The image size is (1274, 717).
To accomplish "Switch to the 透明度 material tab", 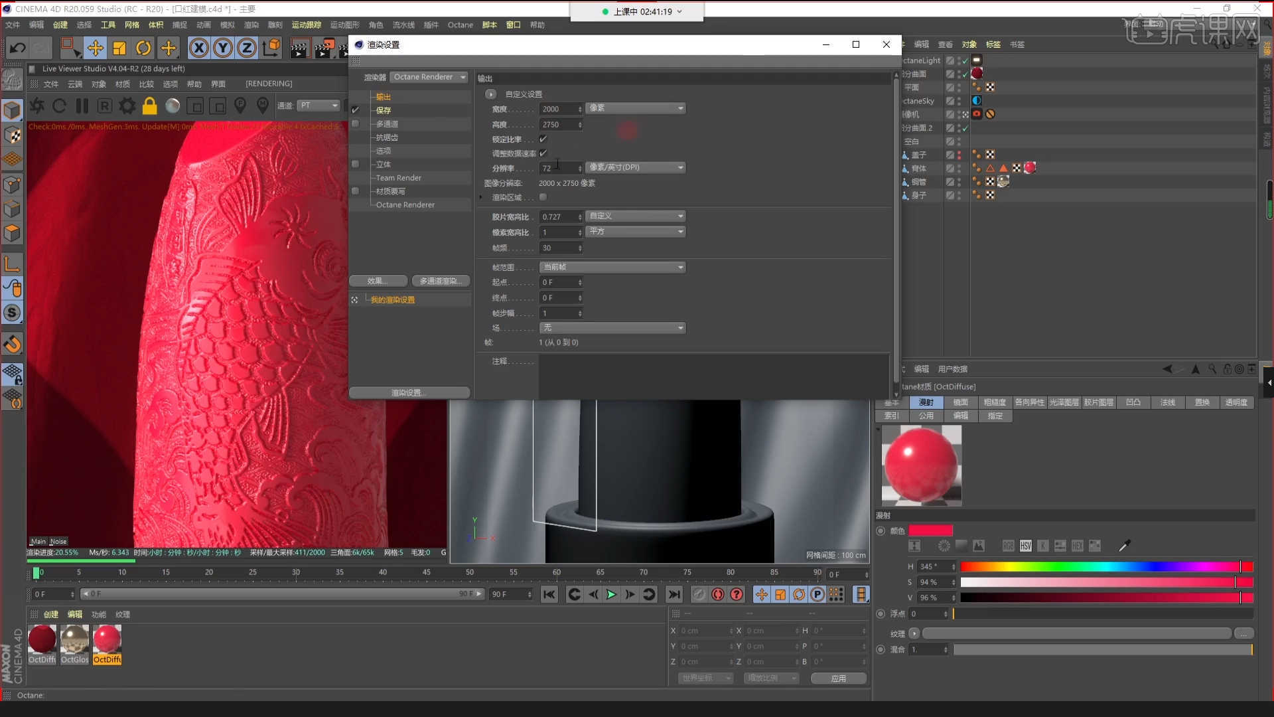I will [1236, 402].
